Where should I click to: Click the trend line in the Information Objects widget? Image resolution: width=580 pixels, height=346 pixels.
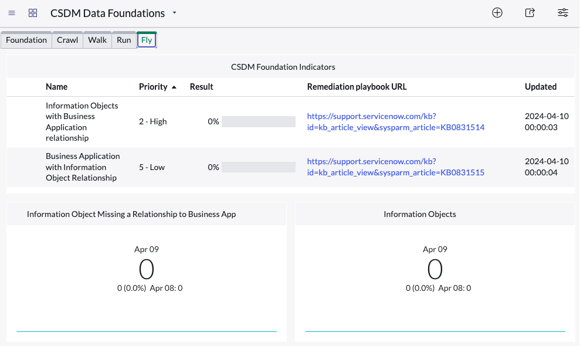pos(435,331)
